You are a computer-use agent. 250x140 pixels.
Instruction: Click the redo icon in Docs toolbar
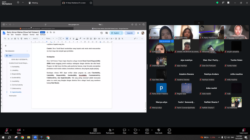(12, 38)
